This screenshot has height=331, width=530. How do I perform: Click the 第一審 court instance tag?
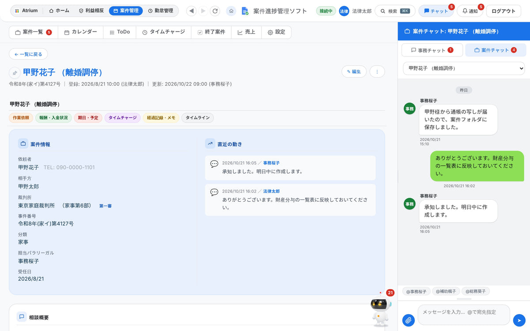(105, 206)
